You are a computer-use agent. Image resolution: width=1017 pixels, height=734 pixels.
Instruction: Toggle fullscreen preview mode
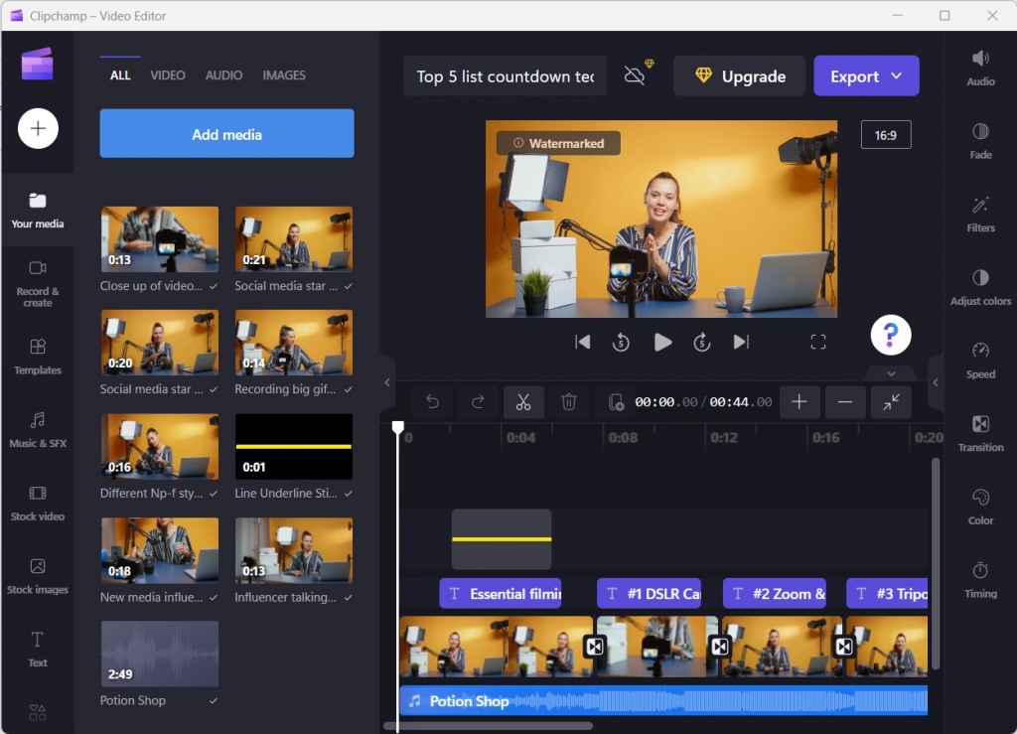pos(818,342)
